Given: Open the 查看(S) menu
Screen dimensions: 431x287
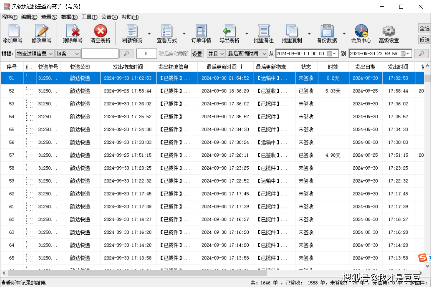Looking at the screenshot, I should click(49, 17).
